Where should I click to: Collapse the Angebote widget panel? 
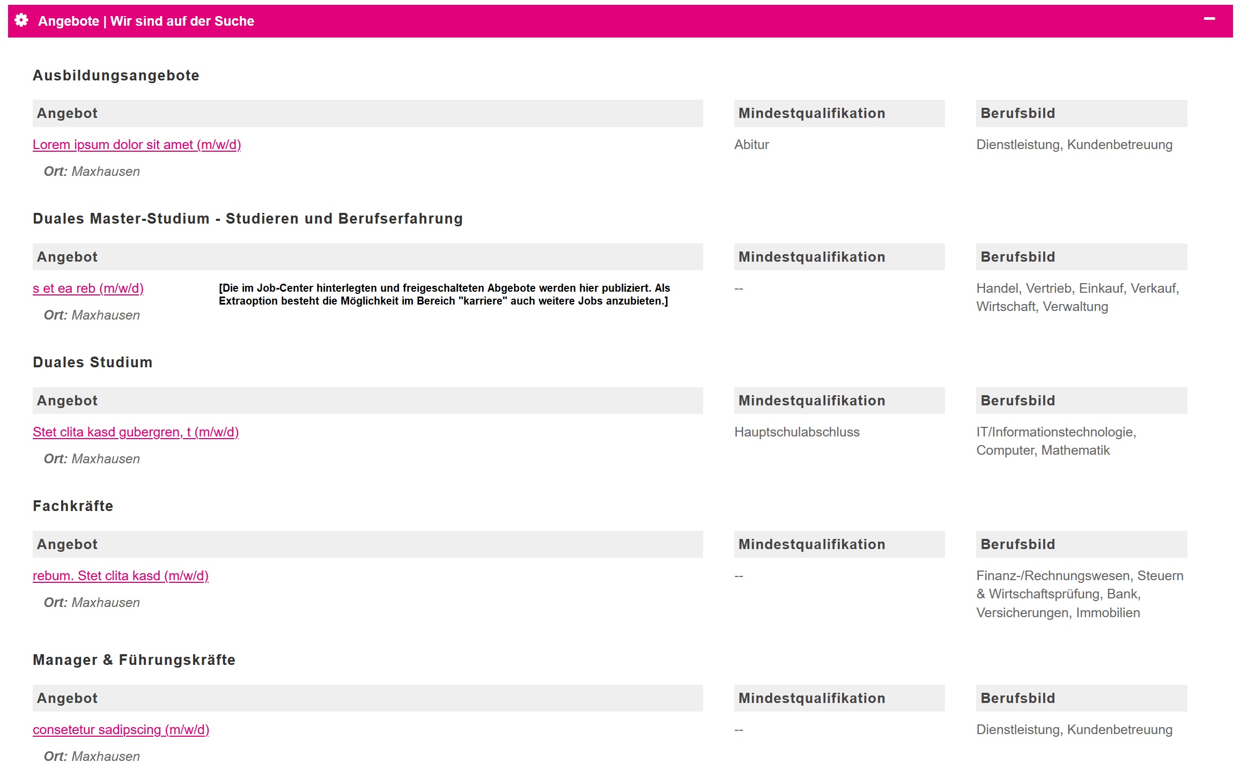pyautogui.click(x=1211, y=19)
